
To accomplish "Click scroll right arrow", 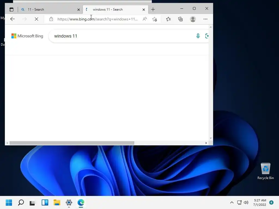I will [x=206, y=143].
